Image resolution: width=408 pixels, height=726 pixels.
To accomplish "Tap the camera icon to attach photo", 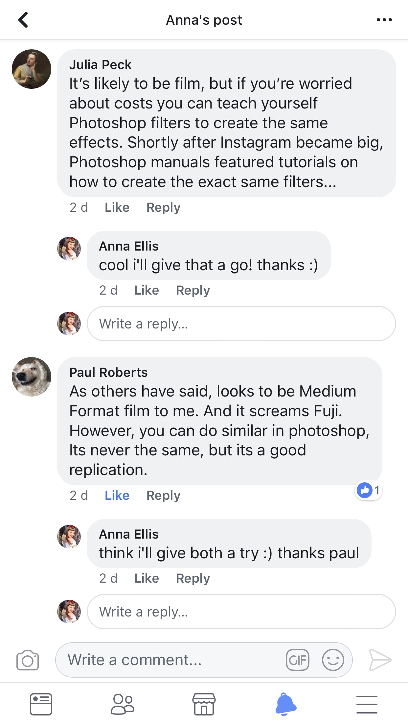I will click(28, 660).
